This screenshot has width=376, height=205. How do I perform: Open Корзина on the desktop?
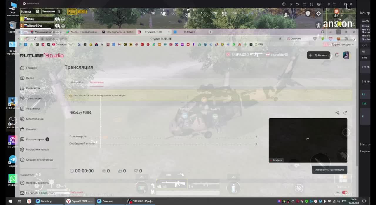tap(13, 27)
